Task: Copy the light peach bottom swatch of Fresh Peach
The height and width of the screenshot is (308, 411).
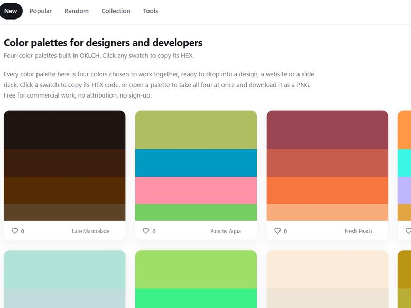Action: click(x=327, y=212)
